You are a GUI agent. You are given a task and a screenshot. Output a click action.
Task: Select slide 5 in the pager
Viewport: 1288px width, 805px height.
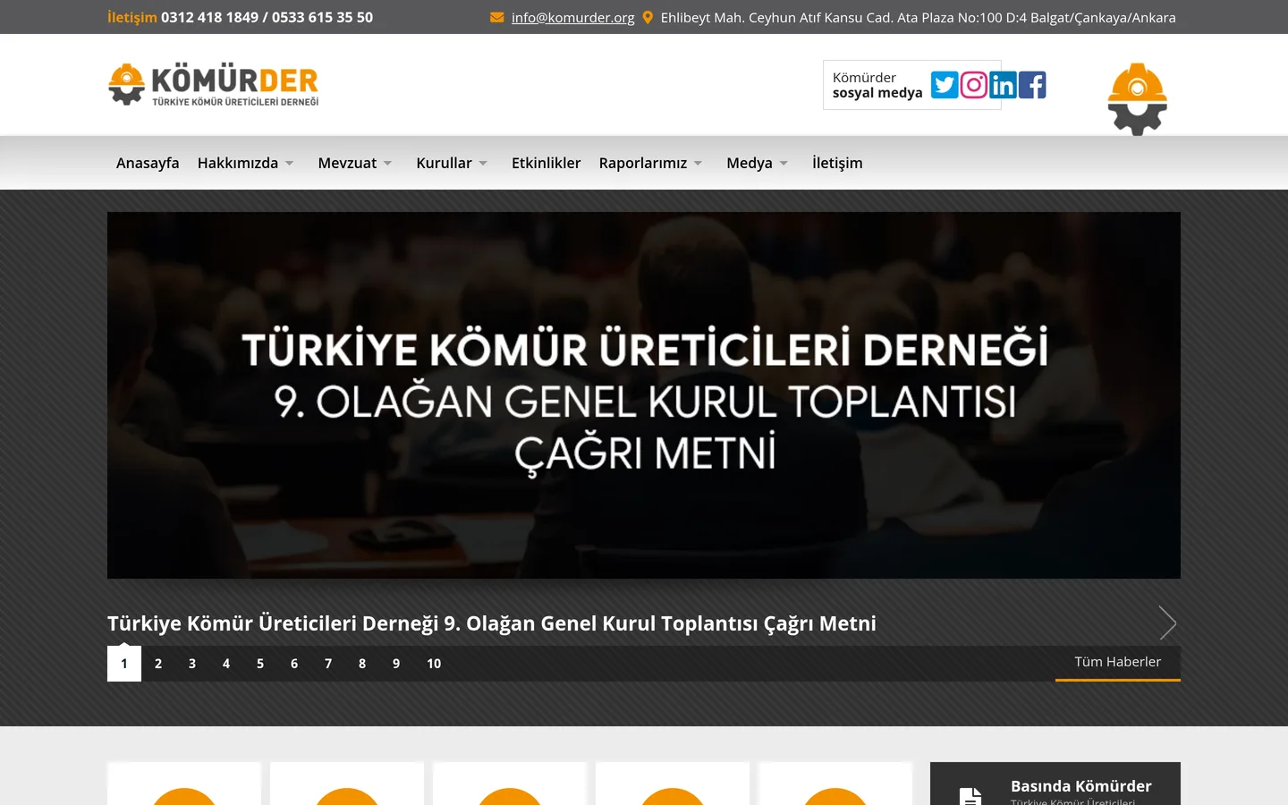pyautogui.click(x=260, y=664)
